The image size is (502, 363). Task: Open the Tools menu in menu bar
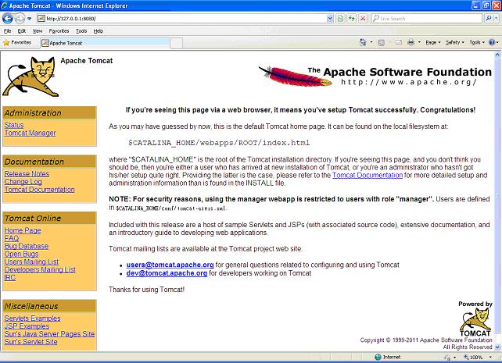click(x=81, y=31)
